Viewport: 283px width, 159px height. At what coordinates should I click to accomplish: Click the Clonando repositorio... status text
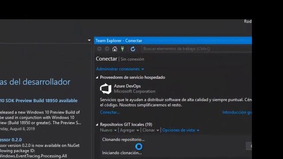(x=123, y=140)
